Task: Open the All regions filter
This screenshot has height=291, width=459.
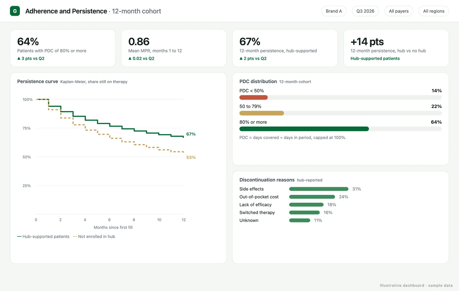Action: tap(434, 11)
